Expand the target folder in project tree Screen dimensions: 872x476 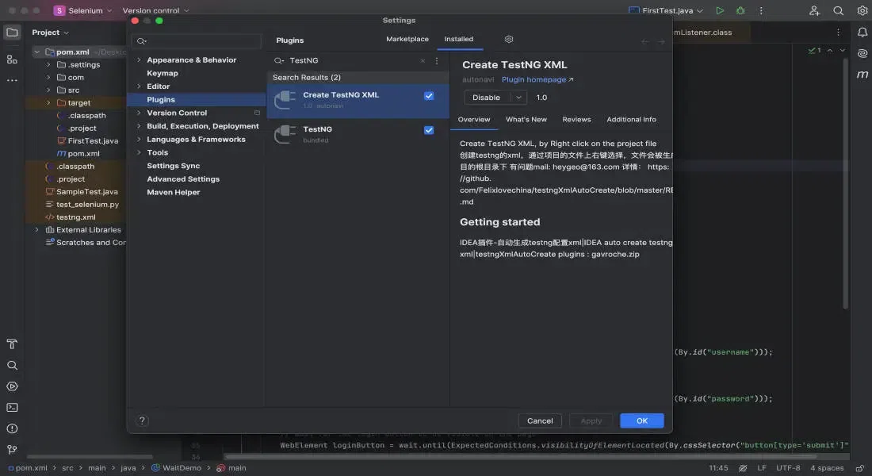[48, 103]
